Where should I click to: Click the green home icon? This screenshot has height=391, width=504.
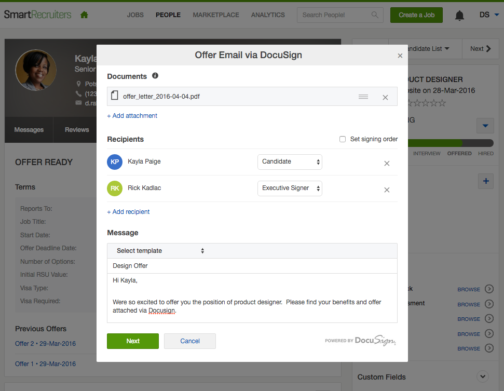click(84, 15)
